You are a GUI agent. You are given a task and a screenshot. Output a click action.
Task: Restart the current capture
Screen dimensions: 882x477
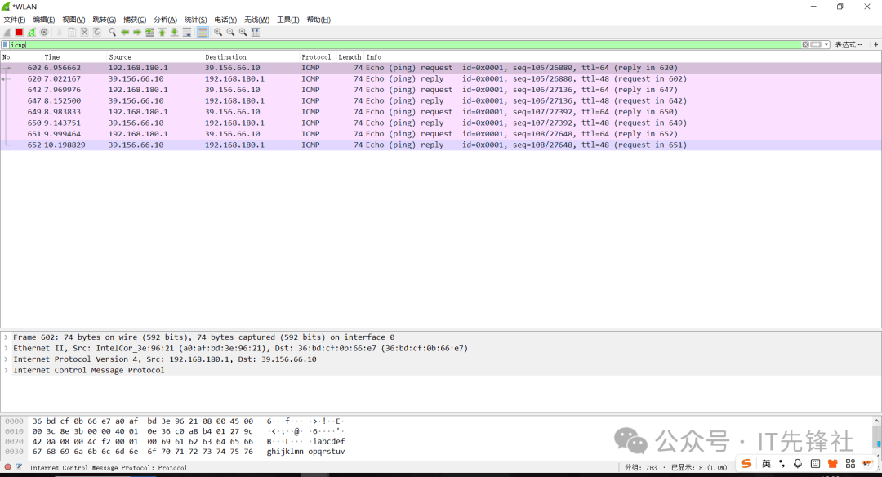click(32, 32)
